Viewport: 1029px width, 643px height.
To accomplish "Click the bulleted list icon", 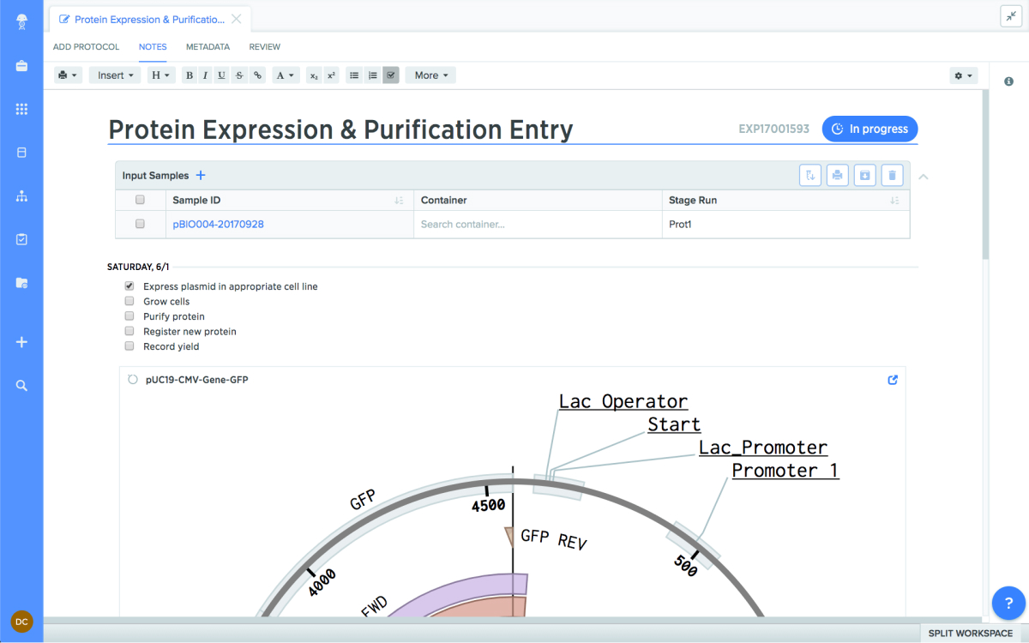I will (x=354, y=75).
